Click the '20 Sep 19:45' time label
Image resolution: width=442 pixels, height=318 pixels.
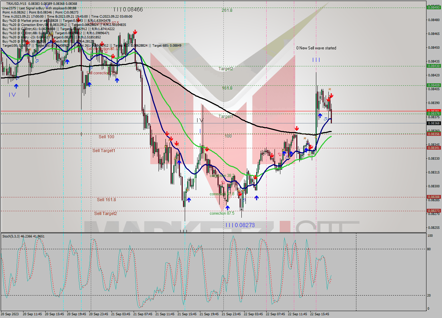coord(77,314)
